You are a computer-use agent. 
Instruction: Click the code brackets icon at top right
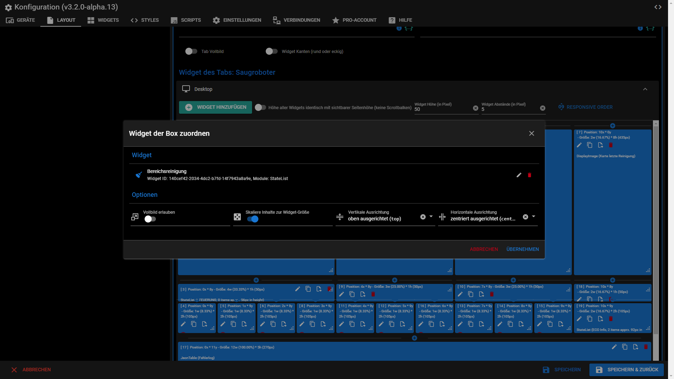click(x=658, y=7)
